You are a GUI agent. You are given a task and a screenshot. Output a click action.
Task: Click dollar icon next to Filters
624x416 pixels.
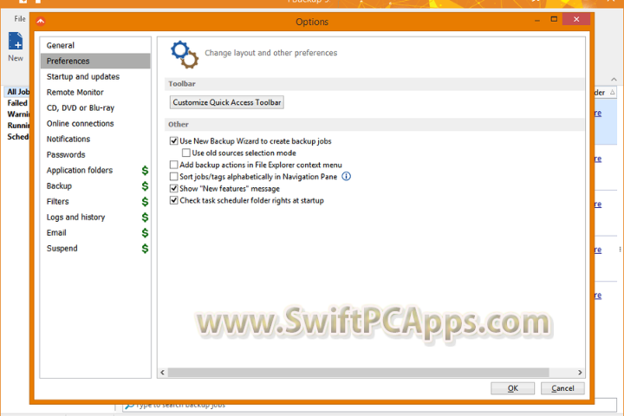pyautogui.click(x=145, y=201)
